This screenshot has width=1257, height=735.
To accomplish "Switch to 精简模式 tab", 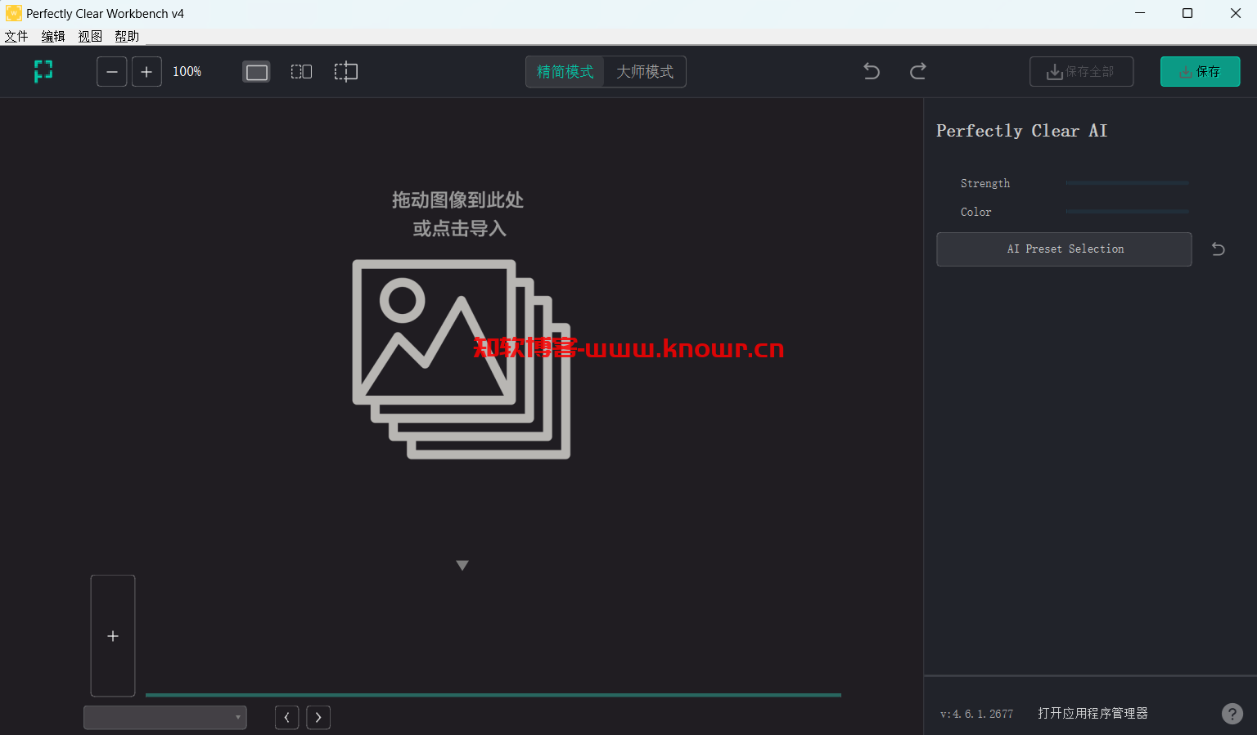I will click(x=565, y=72).
